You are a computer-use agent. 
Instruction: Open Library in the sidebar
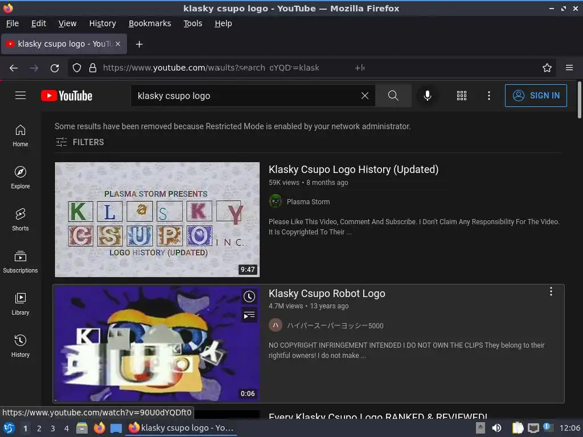(x=20, y=304)
